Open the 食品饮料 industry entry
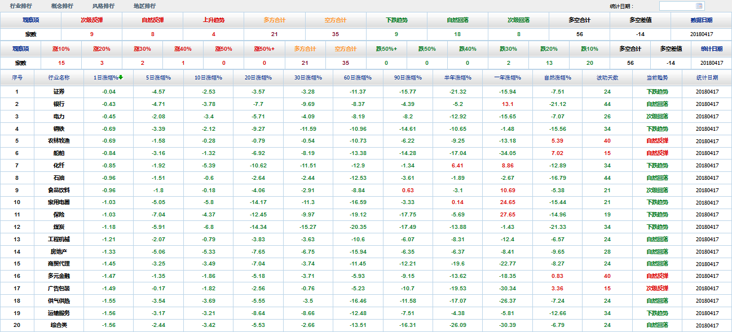This screenshot has height=332, width=732. [59, 190]
